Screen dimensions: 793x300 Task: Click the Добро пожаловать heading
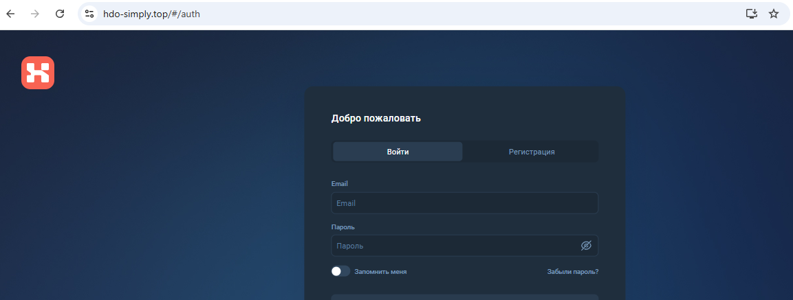(x=376, y=119)
